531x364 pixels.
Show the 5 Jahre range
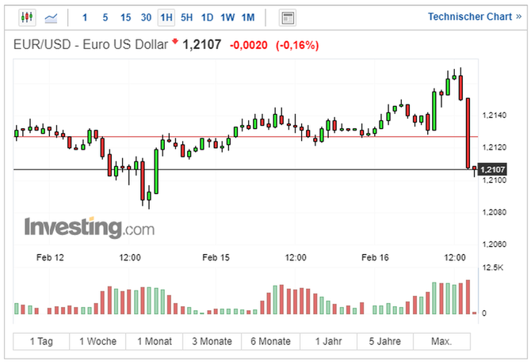(x=384, y=341)
